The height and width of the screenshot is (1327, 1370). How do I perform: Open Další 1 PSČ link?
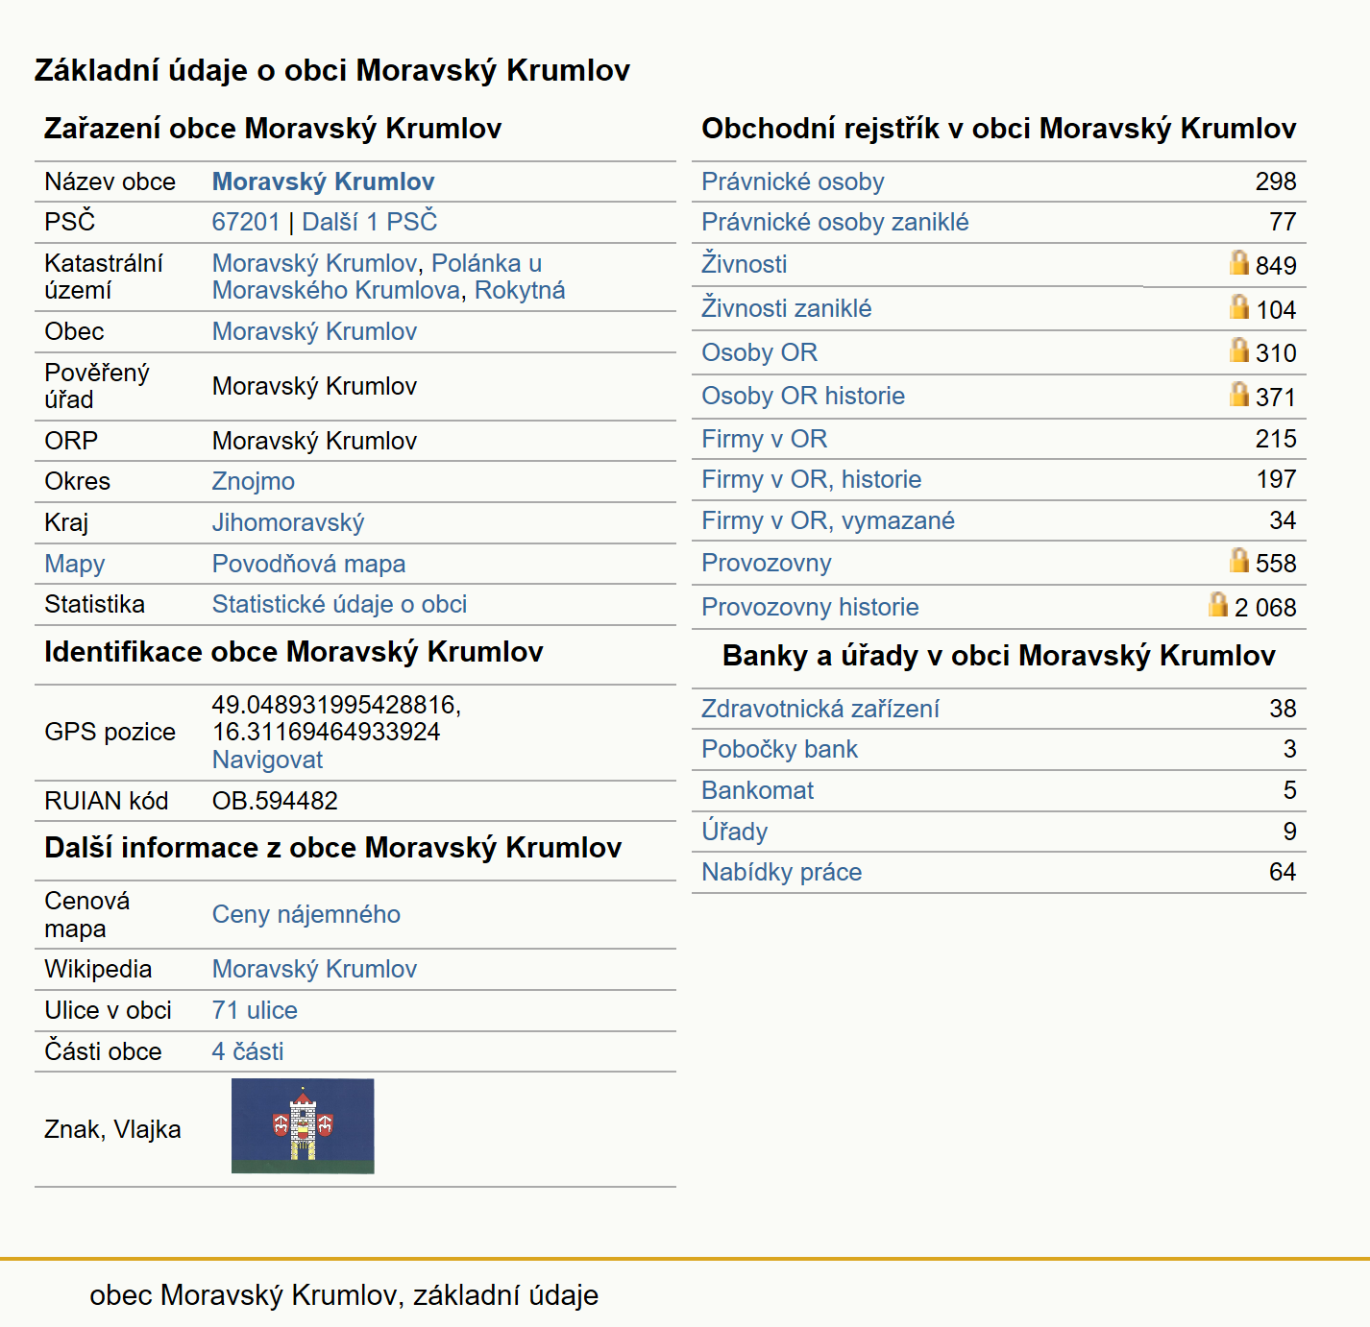pos(370,222)
